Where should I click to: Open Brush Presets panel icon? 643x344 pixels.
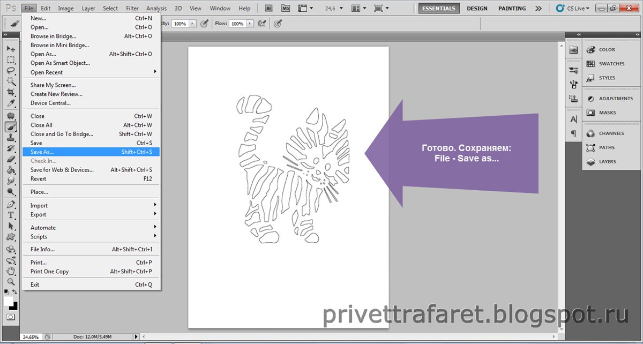[573, 70]
